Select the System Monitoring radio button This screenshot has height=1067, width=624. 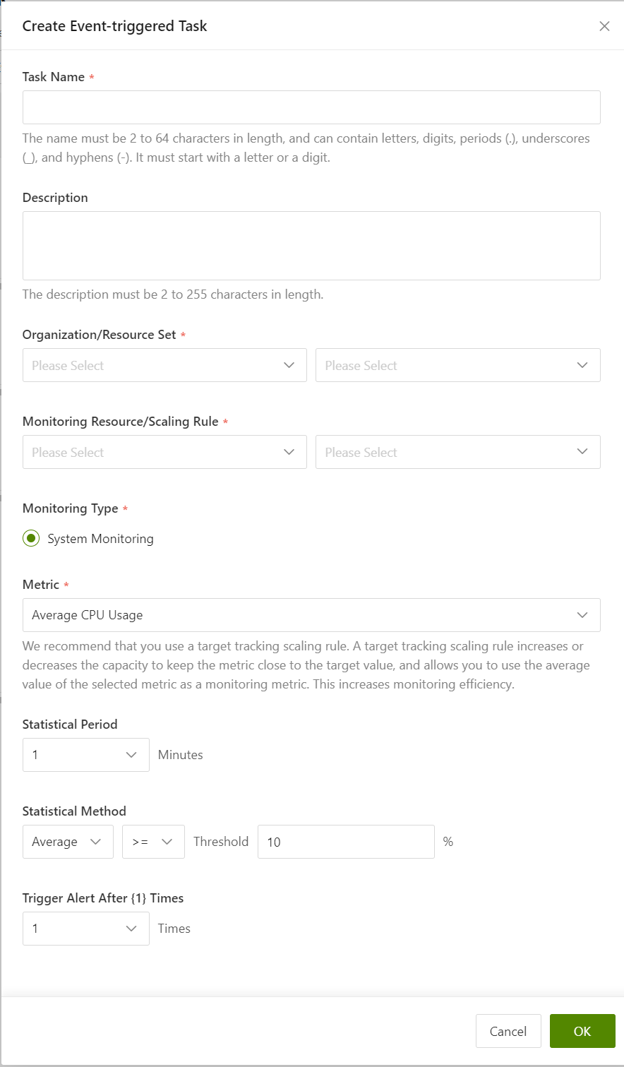[31, 539]
